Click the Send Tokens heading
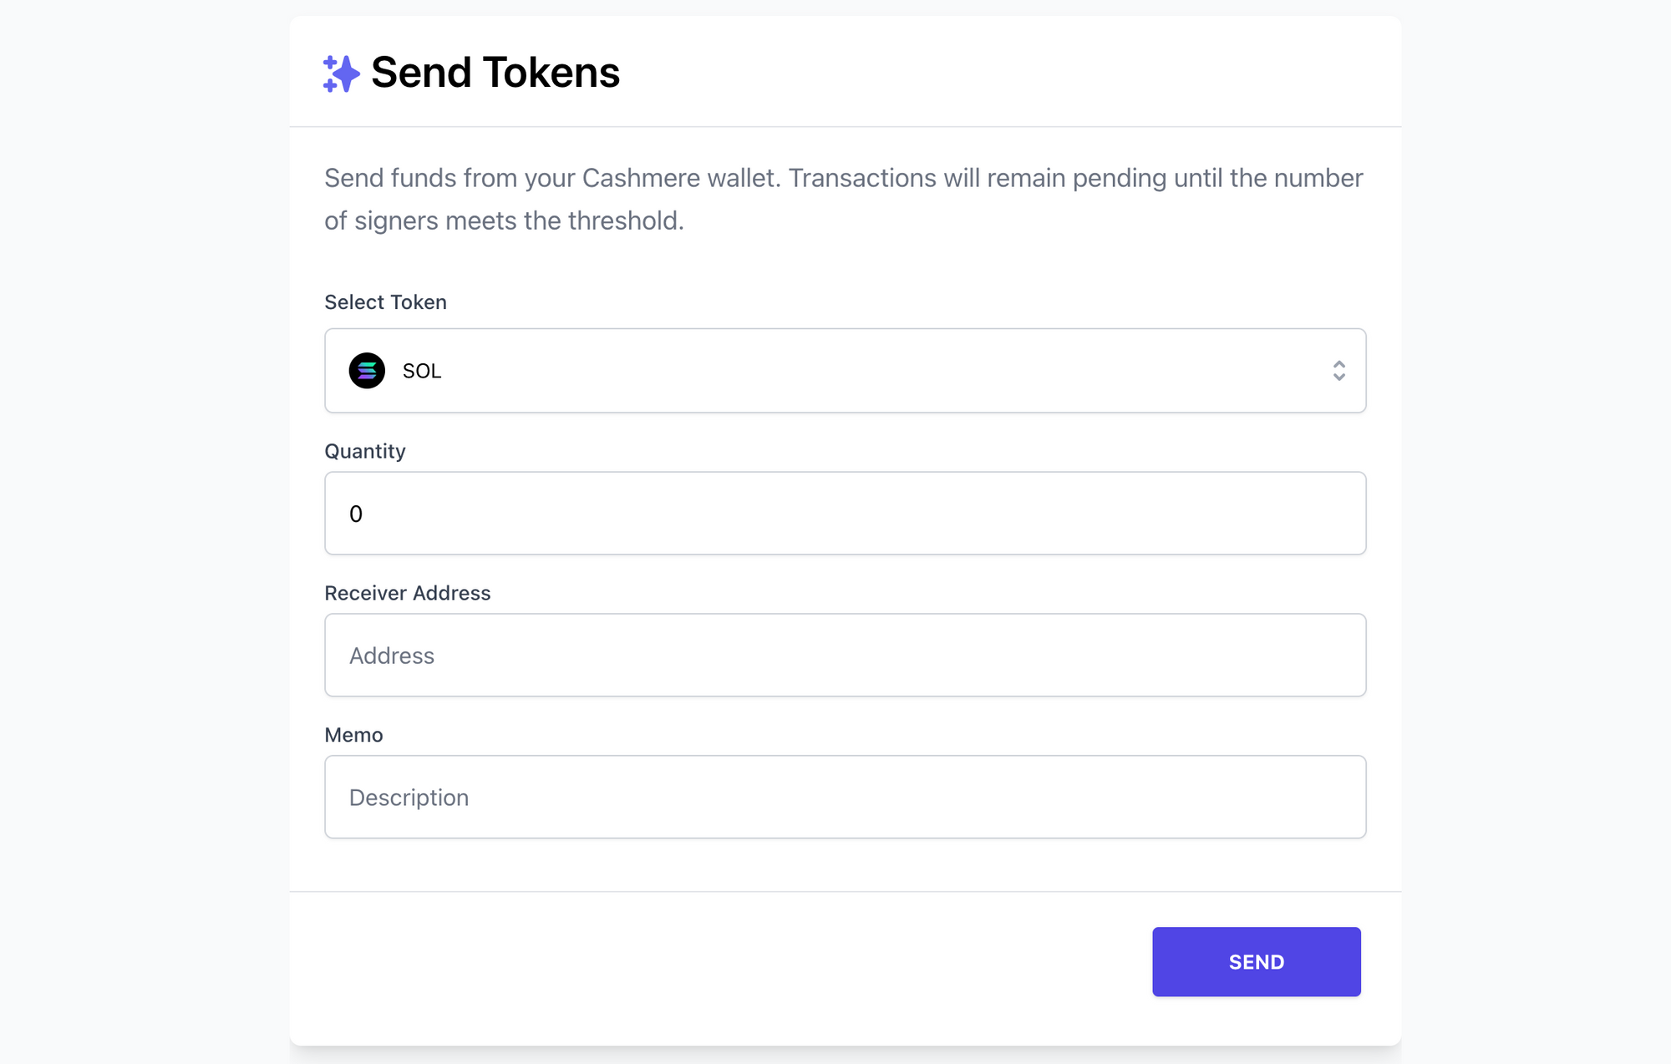 pyautogui.click(x=495, y=73)
